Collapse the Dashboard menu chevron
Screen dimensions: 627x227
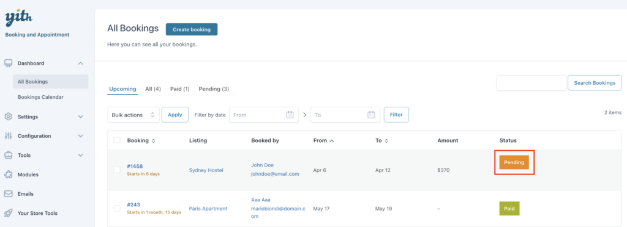[80, 63]
